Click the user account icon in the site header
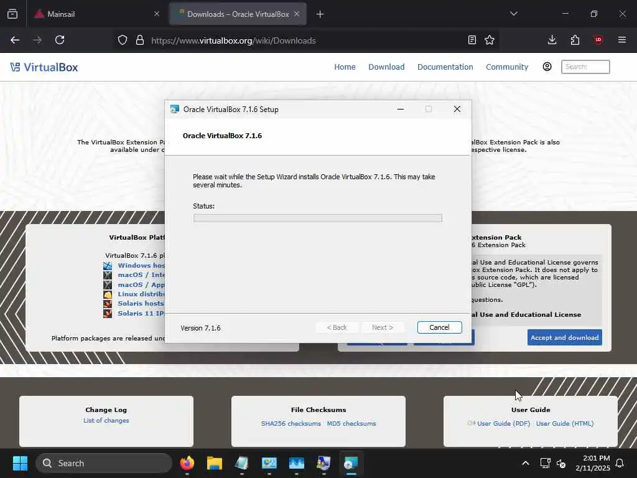 [547, 67]
